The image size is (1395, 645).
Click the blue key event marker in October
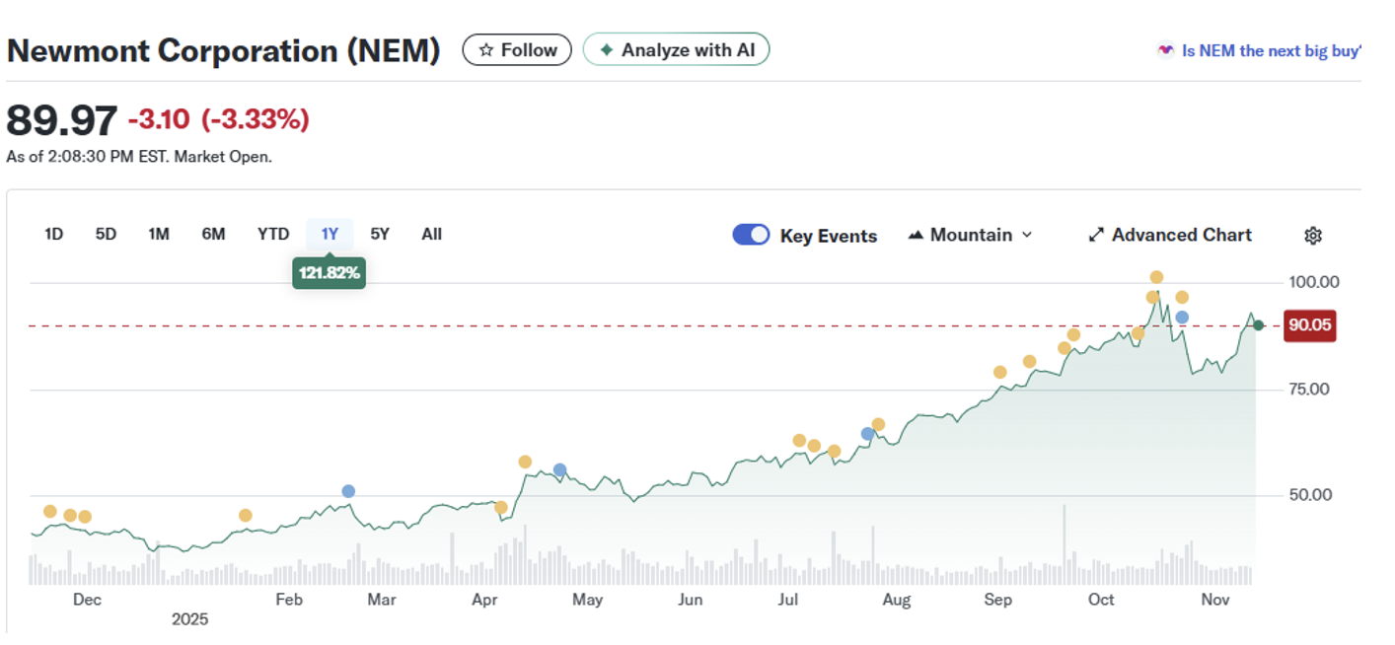coord(1182,318)
